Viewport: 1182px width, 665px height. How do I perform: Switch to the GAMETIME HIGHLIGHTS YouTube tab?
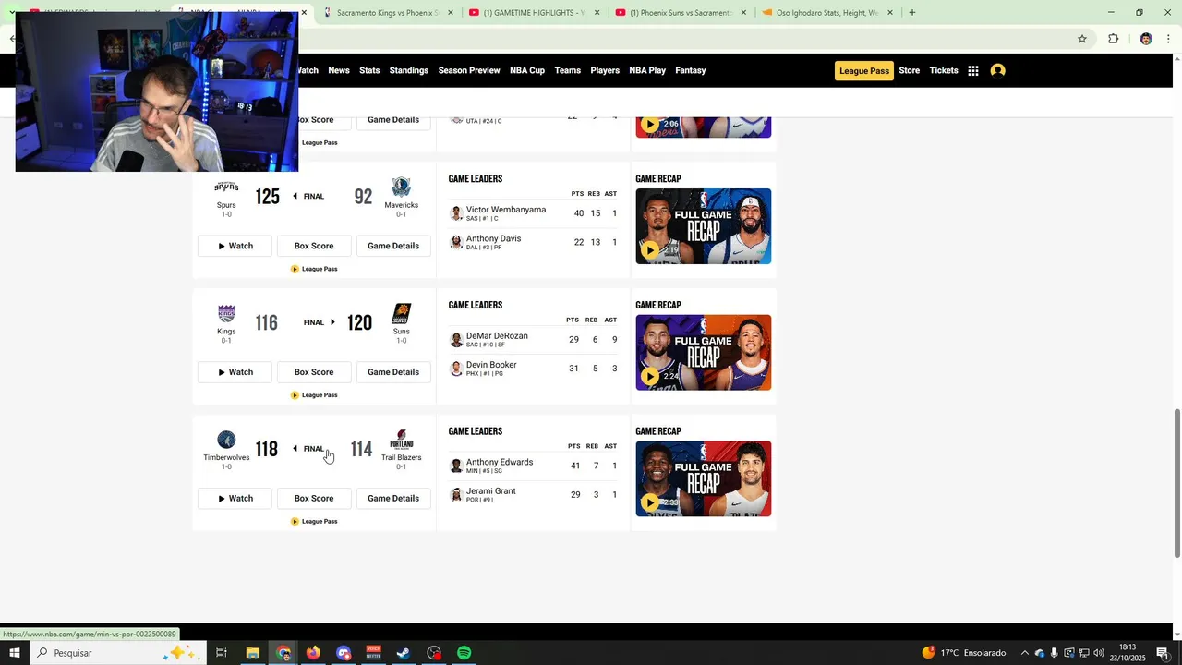click(x=535, y=13)
